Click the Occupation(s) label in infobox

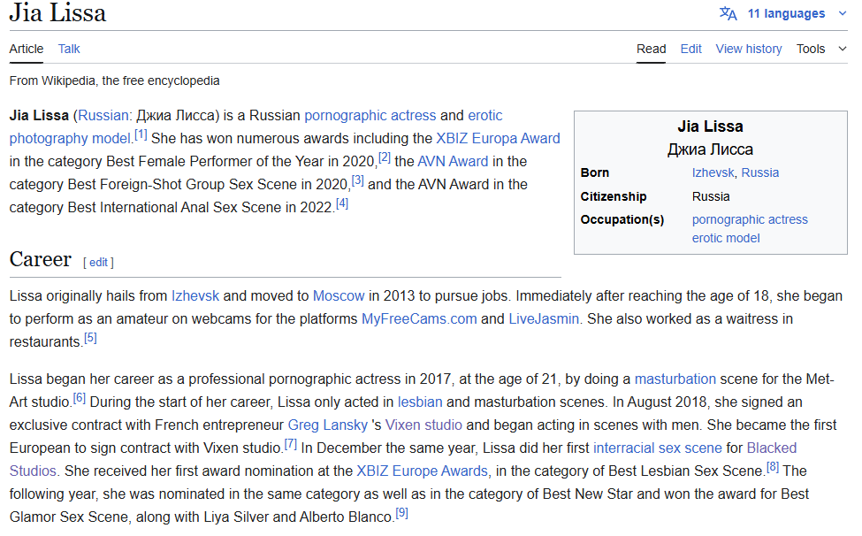coord(622,220)
